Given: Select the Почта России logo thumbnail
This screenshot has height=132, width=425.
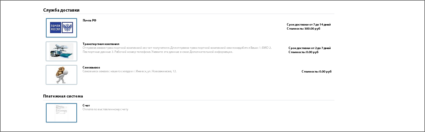Looking at the screenshot, I should [x=61, y=28].
